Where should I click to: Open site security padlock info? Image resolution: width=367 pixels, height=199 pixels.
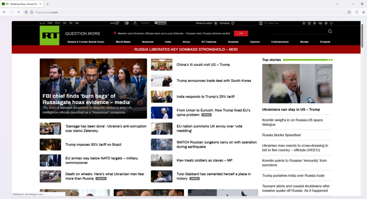[x=32, y=12]
